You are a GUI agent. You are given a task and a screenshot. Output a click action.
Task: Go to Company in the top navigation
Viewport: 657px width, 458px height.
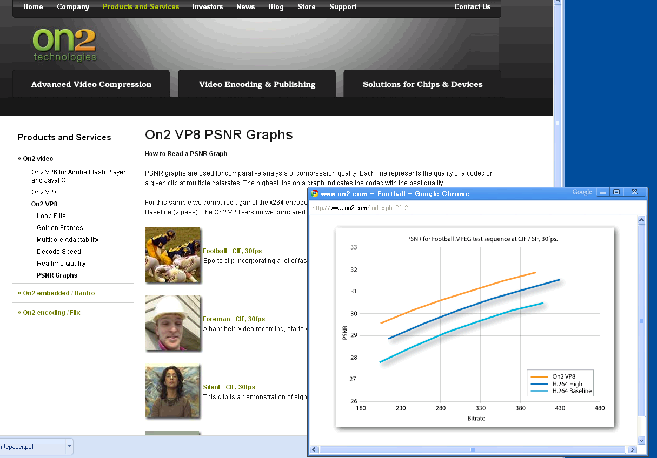pyautogui.click(x=73, y=7)
